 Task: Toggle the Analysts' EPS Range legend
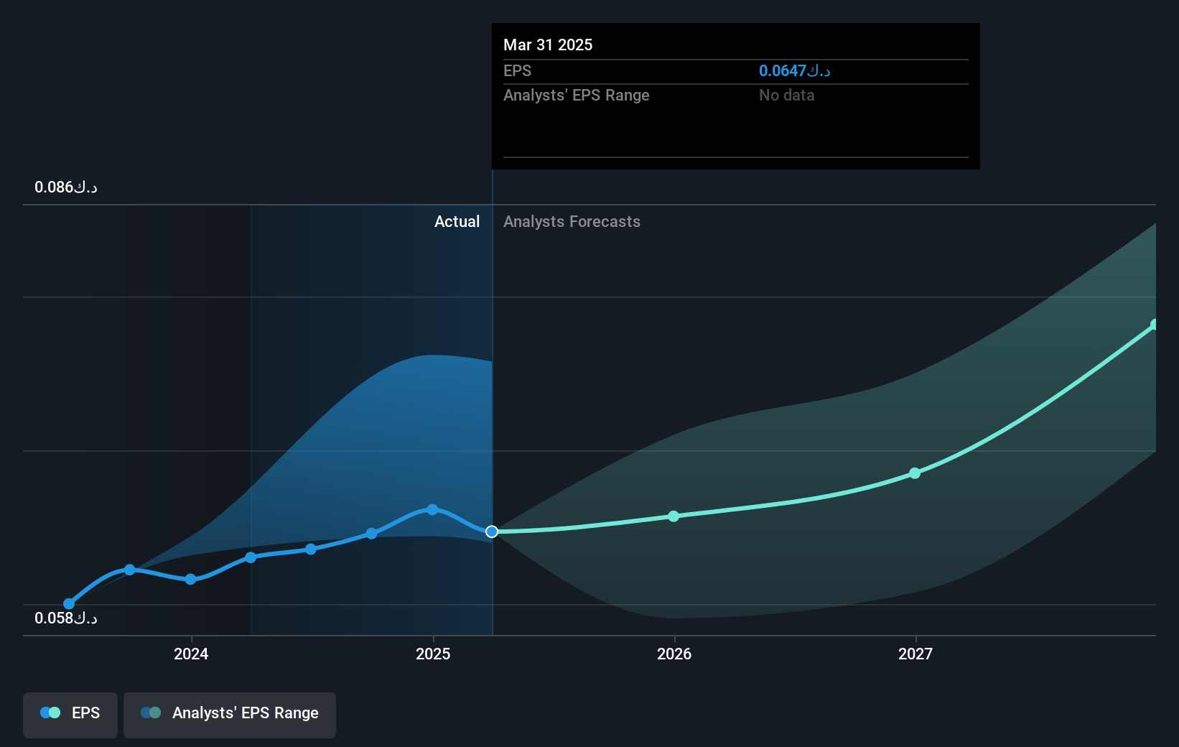[230, 715]
